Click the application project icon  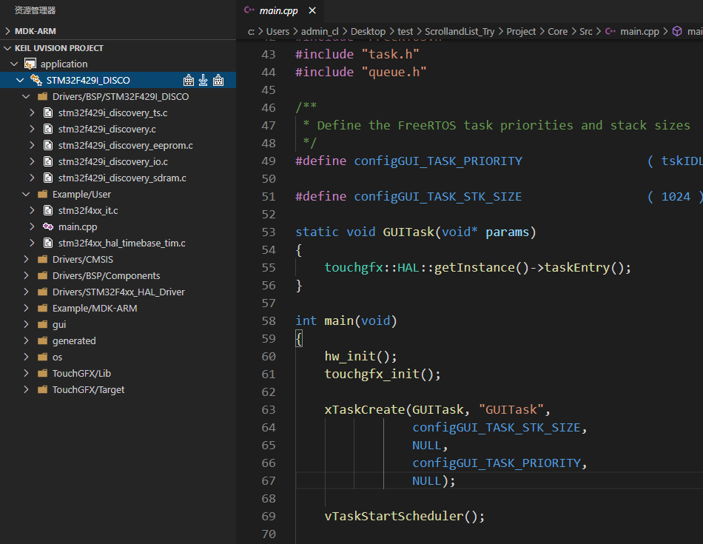click(30, 64)
